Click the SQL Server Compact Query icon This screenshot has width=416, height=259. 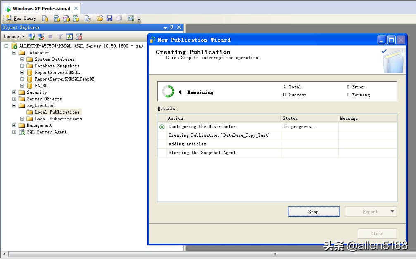(88, 18)
